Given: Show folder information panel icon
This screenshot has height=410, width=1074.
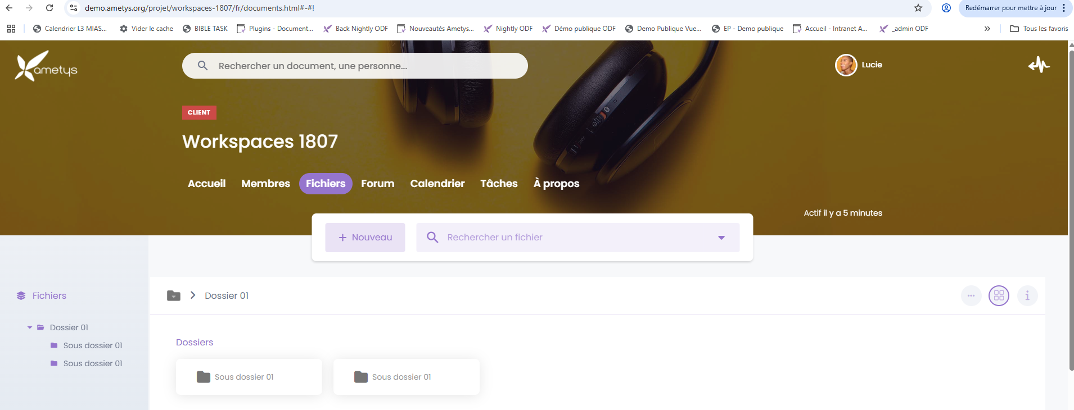Looking at the screenshot, I should point(1027,295).
